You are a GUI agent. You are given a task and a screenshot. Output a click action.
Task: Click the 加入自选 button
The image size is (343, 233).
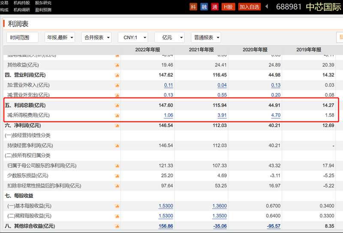[250, 7]
